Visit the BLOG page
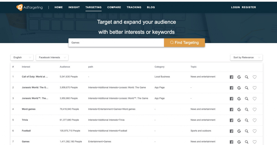 click(151, 7)
